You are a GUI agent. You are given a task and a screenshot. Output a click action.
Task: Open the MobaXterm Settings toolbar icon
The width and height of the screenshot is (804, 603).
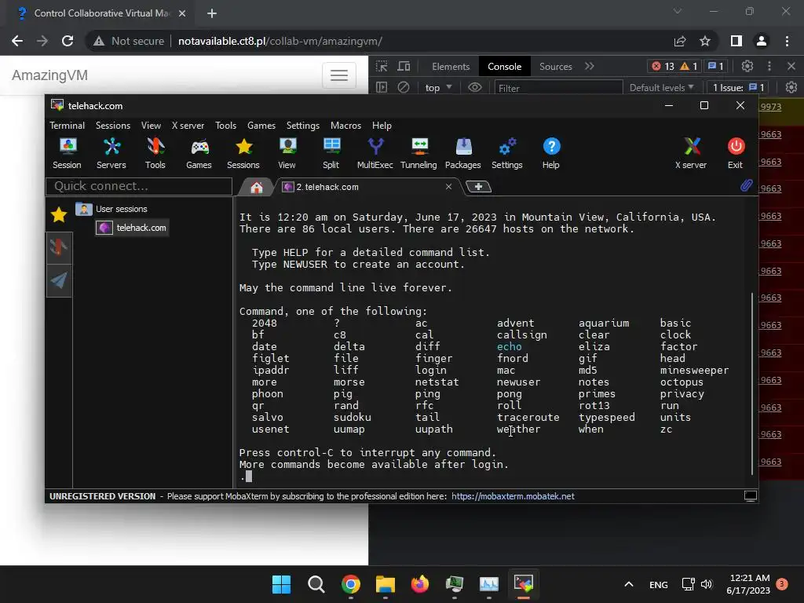507,153
